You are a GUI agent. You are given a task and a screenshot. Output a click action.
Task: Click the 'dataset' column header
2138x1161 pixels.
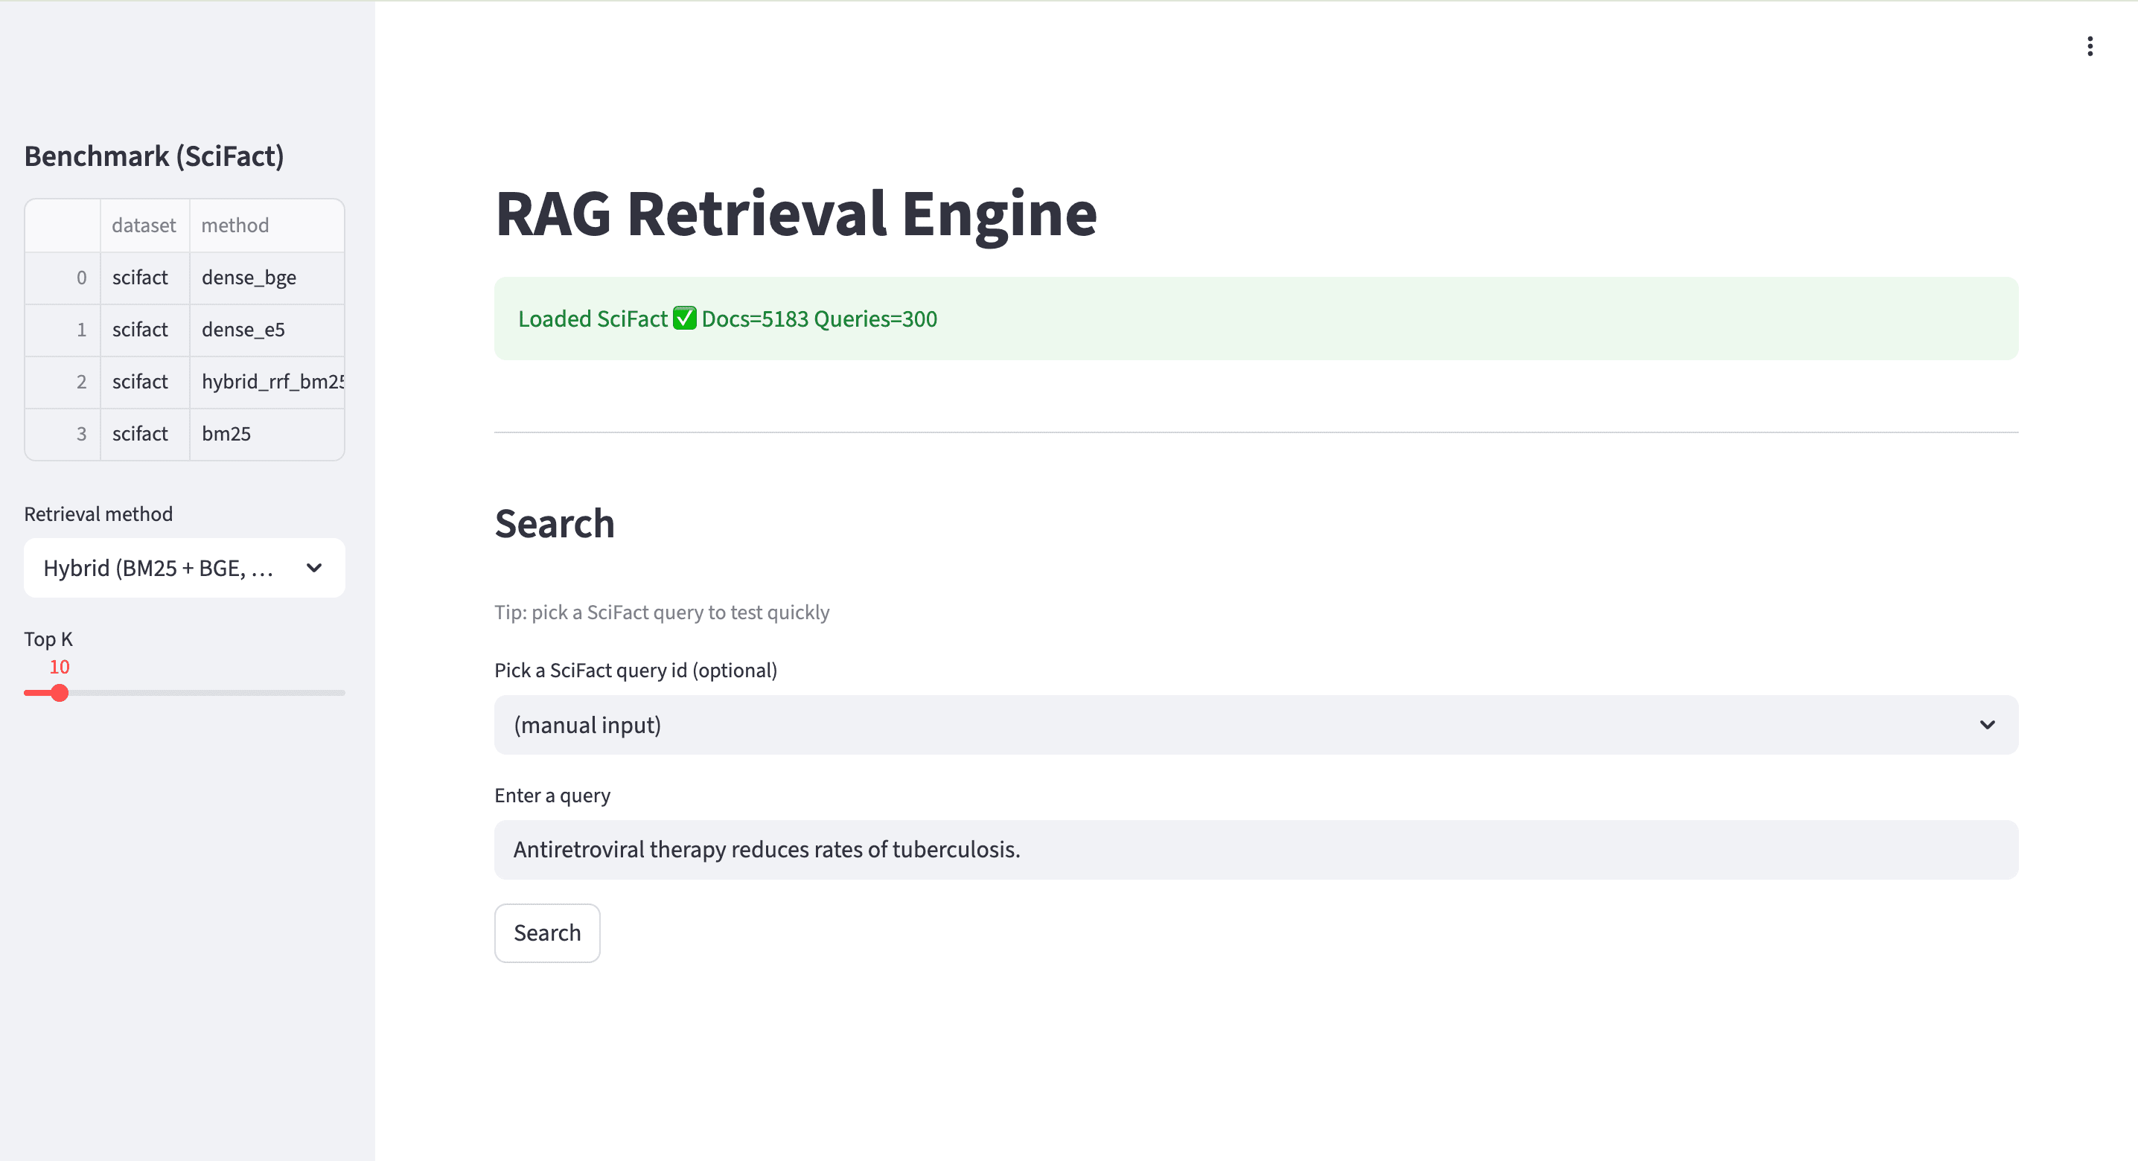click(x=144, y=224)
